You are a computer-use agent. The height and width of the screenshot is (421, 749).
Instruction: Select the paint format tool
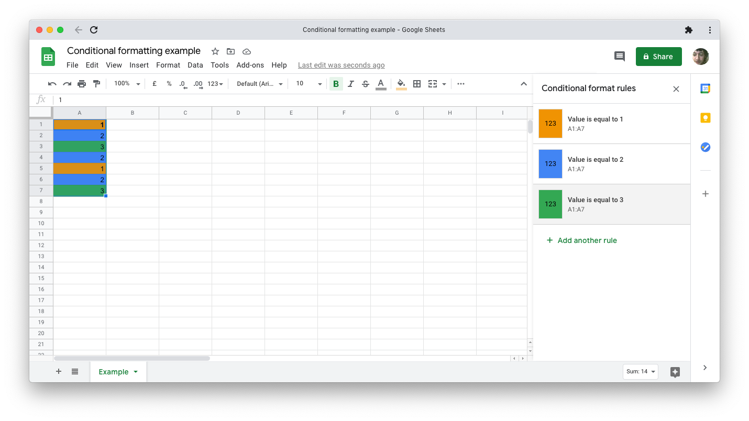pyautogui.click(x=96, y=84)
